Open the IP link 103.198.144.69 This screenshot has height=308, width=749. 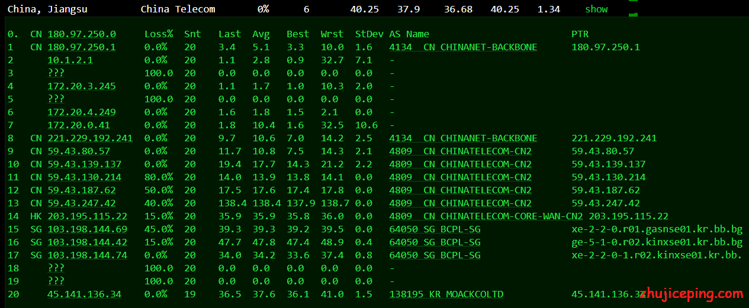tap(87, 229)
